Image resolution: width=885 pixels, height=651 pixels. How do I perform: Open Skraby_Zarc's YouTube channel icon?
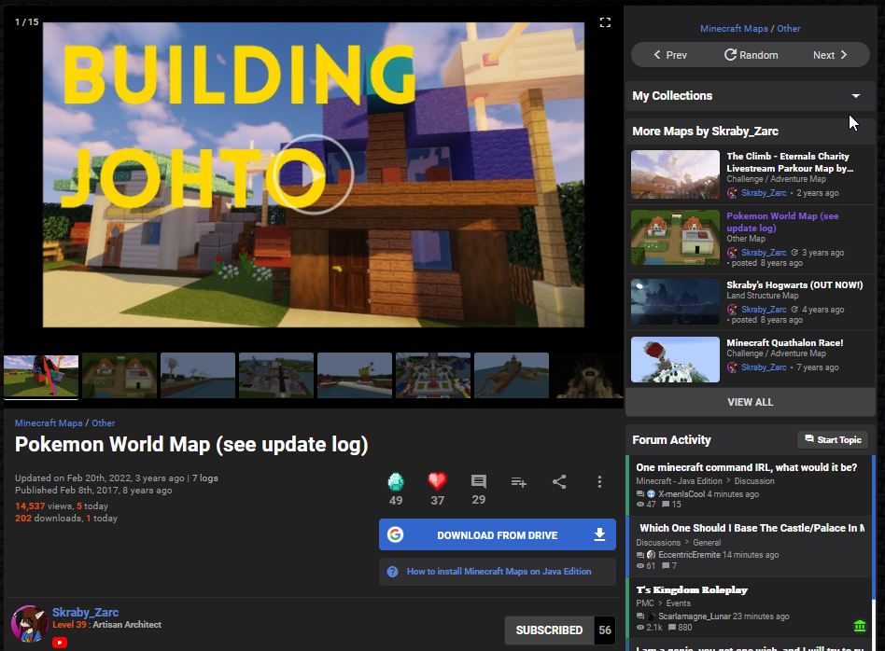60,642
